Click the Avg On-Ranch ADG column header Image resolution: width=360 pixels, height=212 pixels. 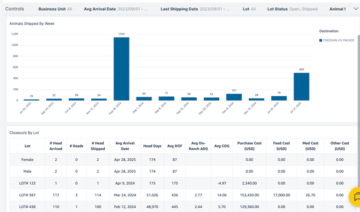coord(198,146)
